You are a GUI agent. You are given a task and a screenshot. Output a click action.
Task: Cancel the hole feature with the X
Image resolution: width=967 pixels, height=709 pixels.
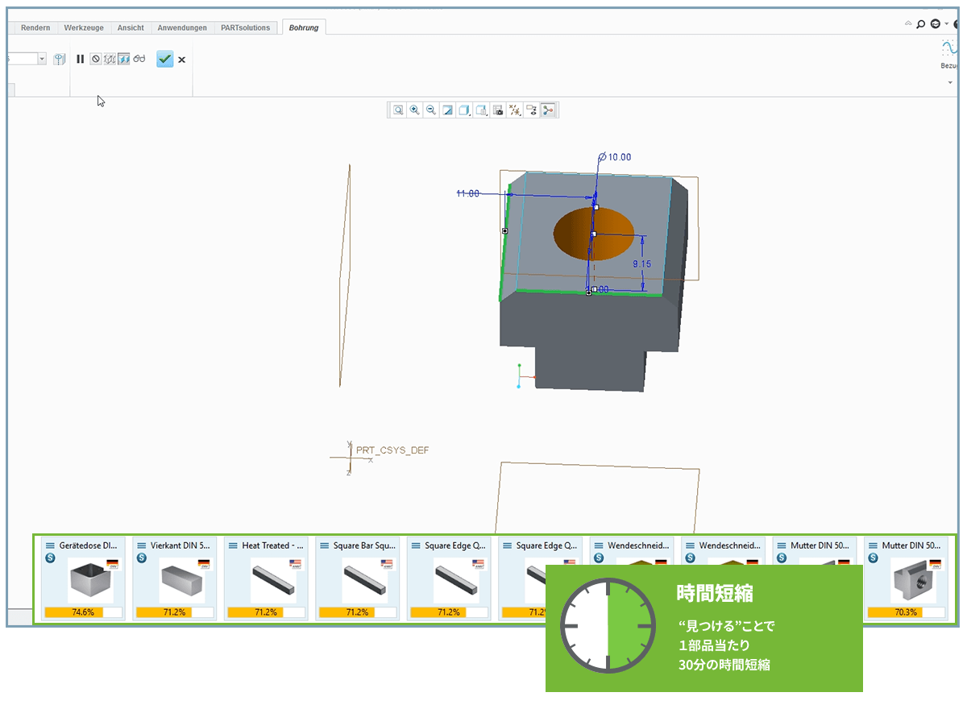click(181, 59)
